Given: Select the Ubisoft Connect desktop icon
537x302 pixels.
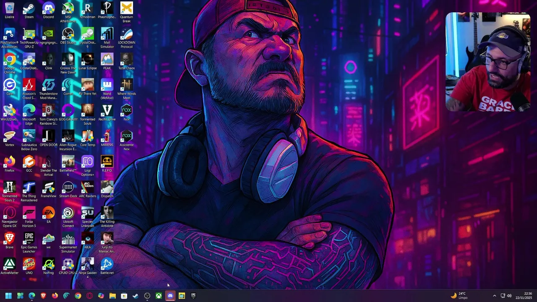Looking at the screenshot, I should click(68, 217).
